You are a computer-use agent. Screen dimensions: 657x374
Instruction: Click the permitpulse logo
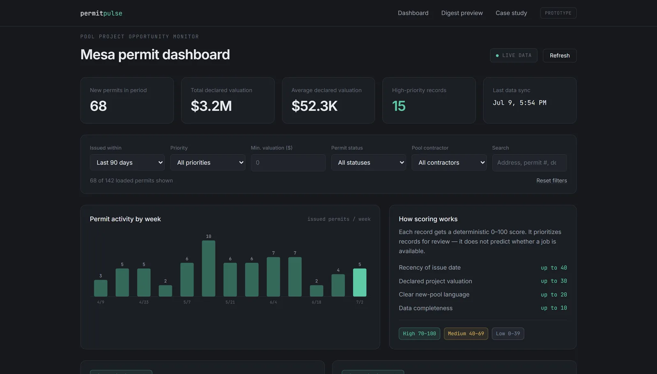(101, 13)
